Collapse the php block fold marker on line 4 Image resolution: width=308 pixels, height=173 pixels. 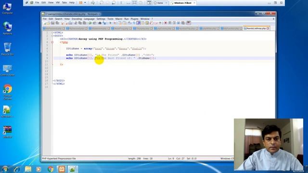(52, 42)
